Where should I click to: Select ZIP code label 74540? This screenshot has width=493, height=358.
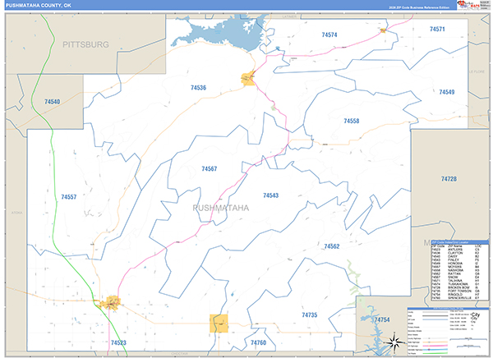(53, 102)
